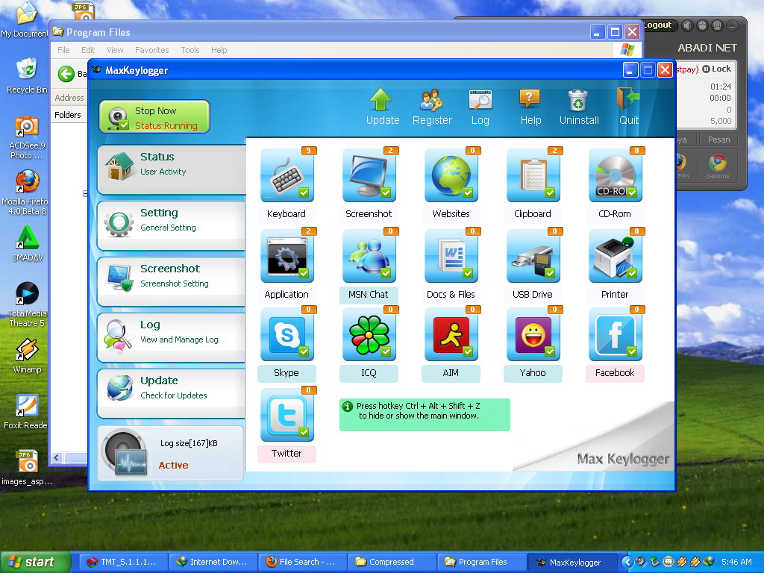The width and height of the screenshot is (764, 573).
Task: Open View menu in Program Files window
Action: 115,50
